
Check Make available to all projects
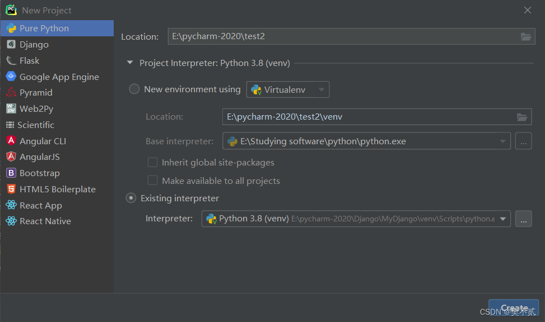(x=153, y=181)
